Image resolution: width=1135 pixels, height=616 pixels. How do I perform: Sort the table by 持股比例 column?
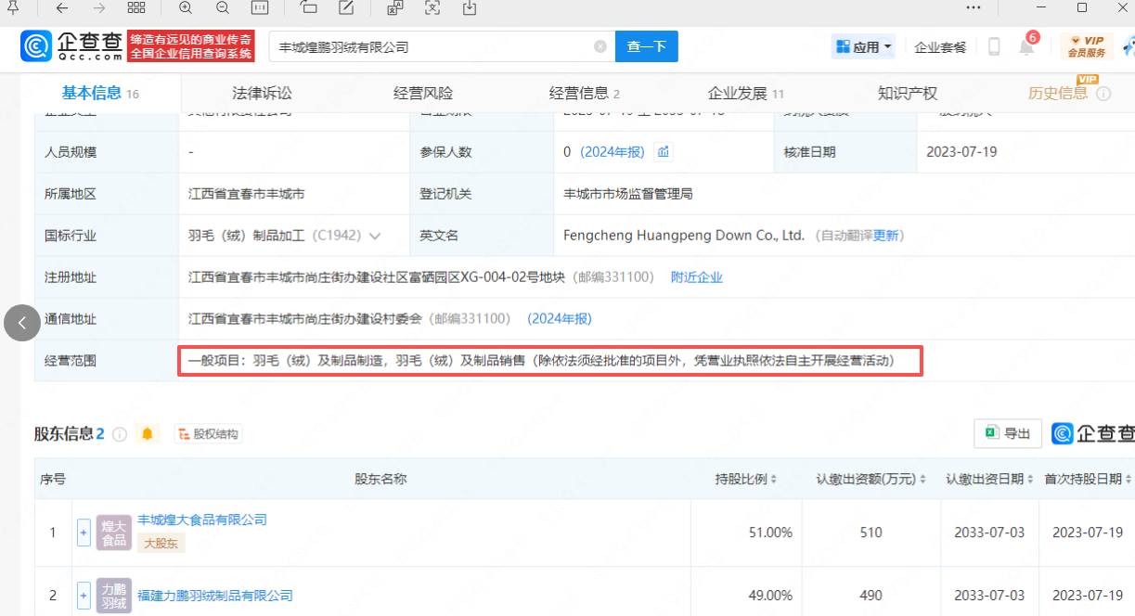click(746, 480)
